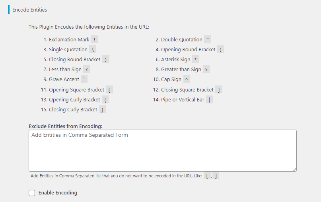The width and height of the screenshot is (321, 202).
Task: Click the greater than sign badge
Action: point(206,69)
